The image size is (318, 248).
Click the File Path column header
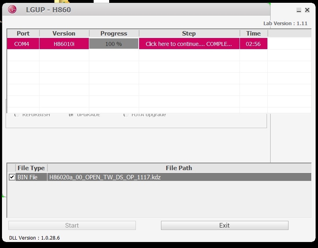179,168
